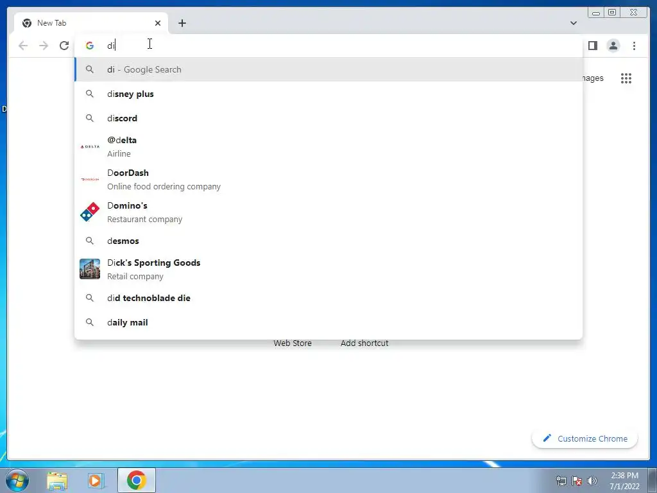Click the browser forward arrow
The height and width of the screenshot is (493, 657).
[44, 46]
